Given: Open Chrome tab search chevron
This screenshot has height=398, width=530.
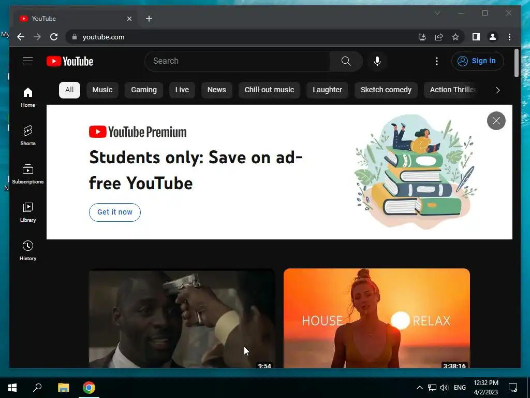Looking at the screenshot, I should (x=437, y=13).
